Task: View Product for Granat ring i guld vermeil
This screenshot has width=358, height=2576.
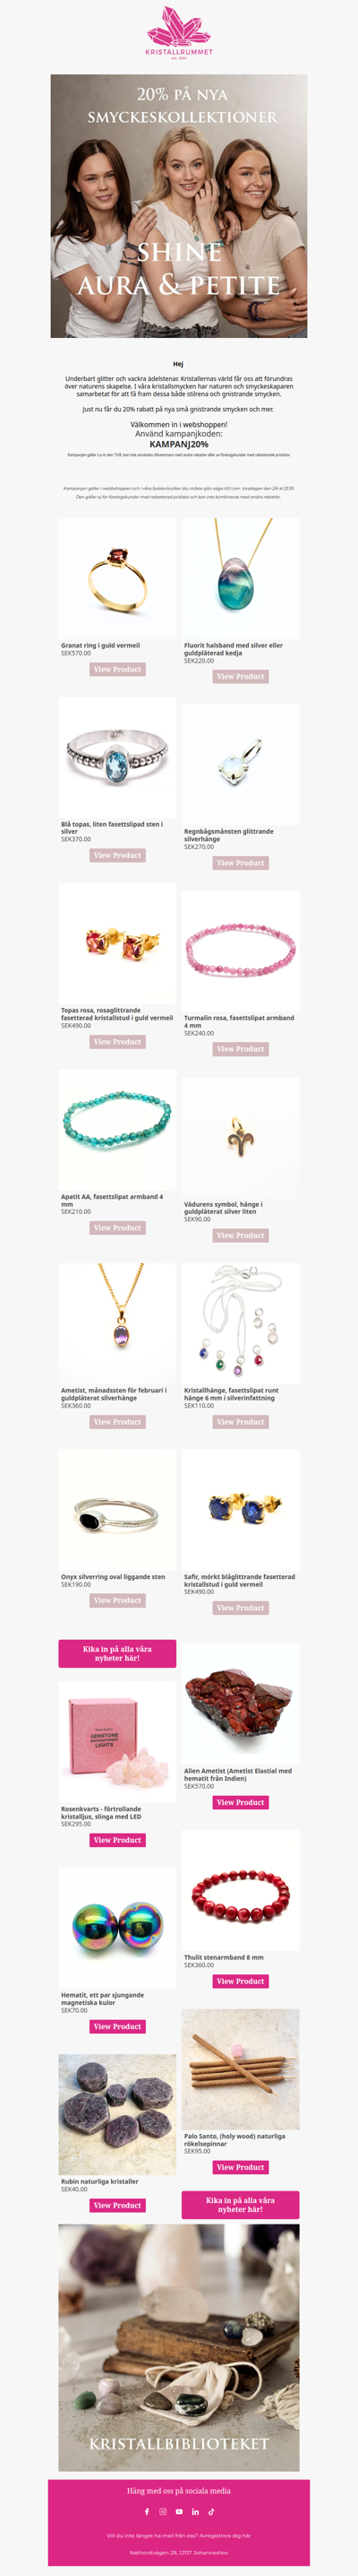Action: click(117, 669)
